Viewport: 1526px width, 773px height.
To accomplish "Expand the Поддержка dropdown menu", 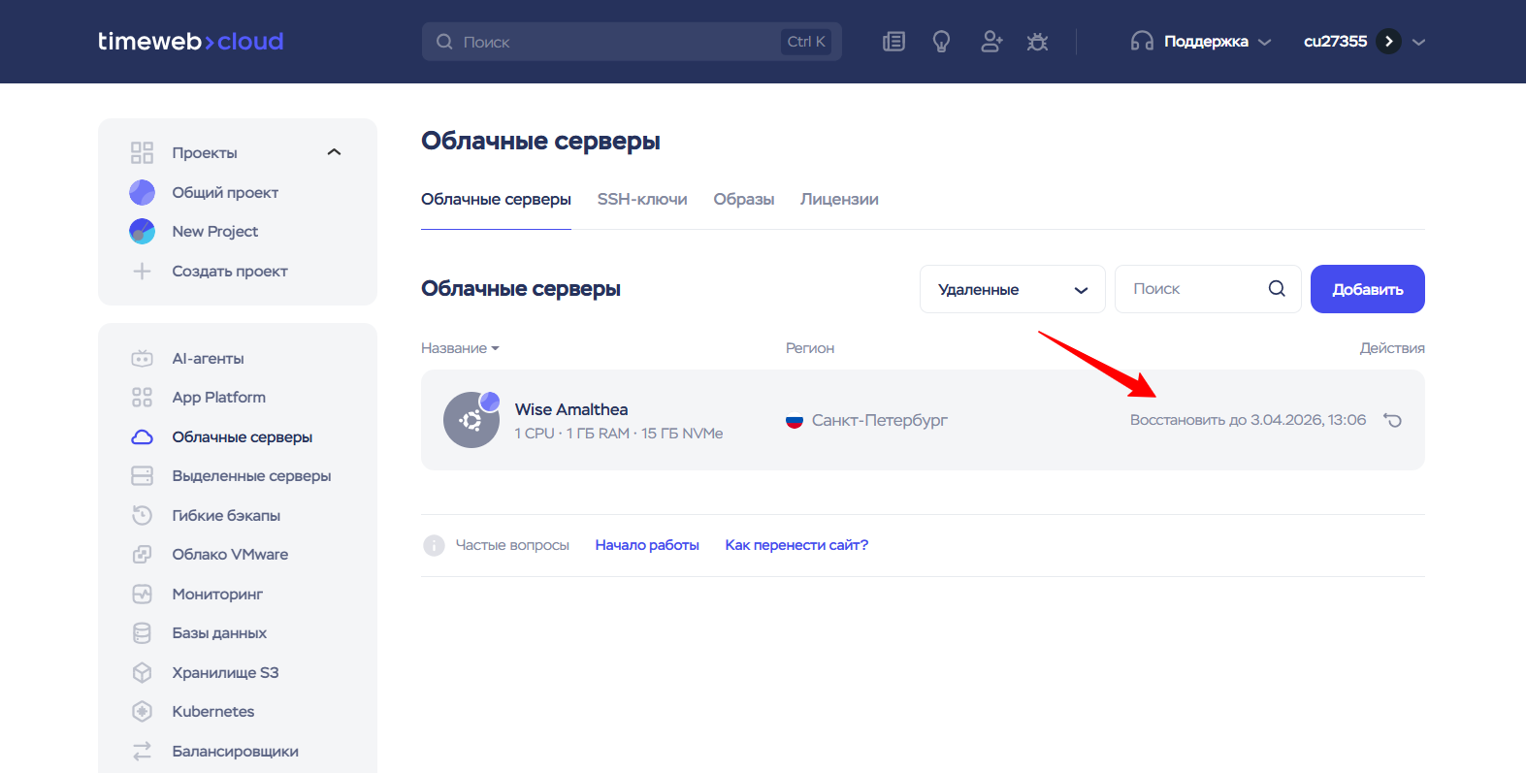I will click(1201, 42).
